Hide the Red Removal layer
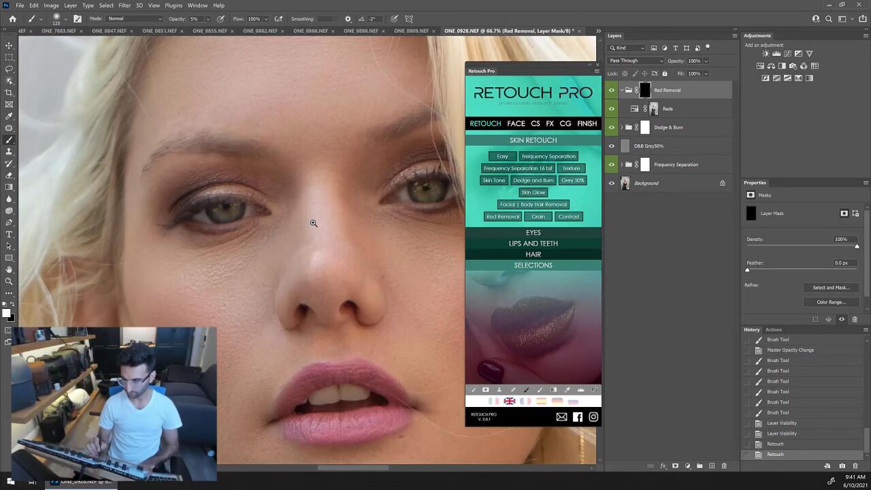Image resolution: width=871 pixels, height=490 pixels. click(x=611, y=90)
